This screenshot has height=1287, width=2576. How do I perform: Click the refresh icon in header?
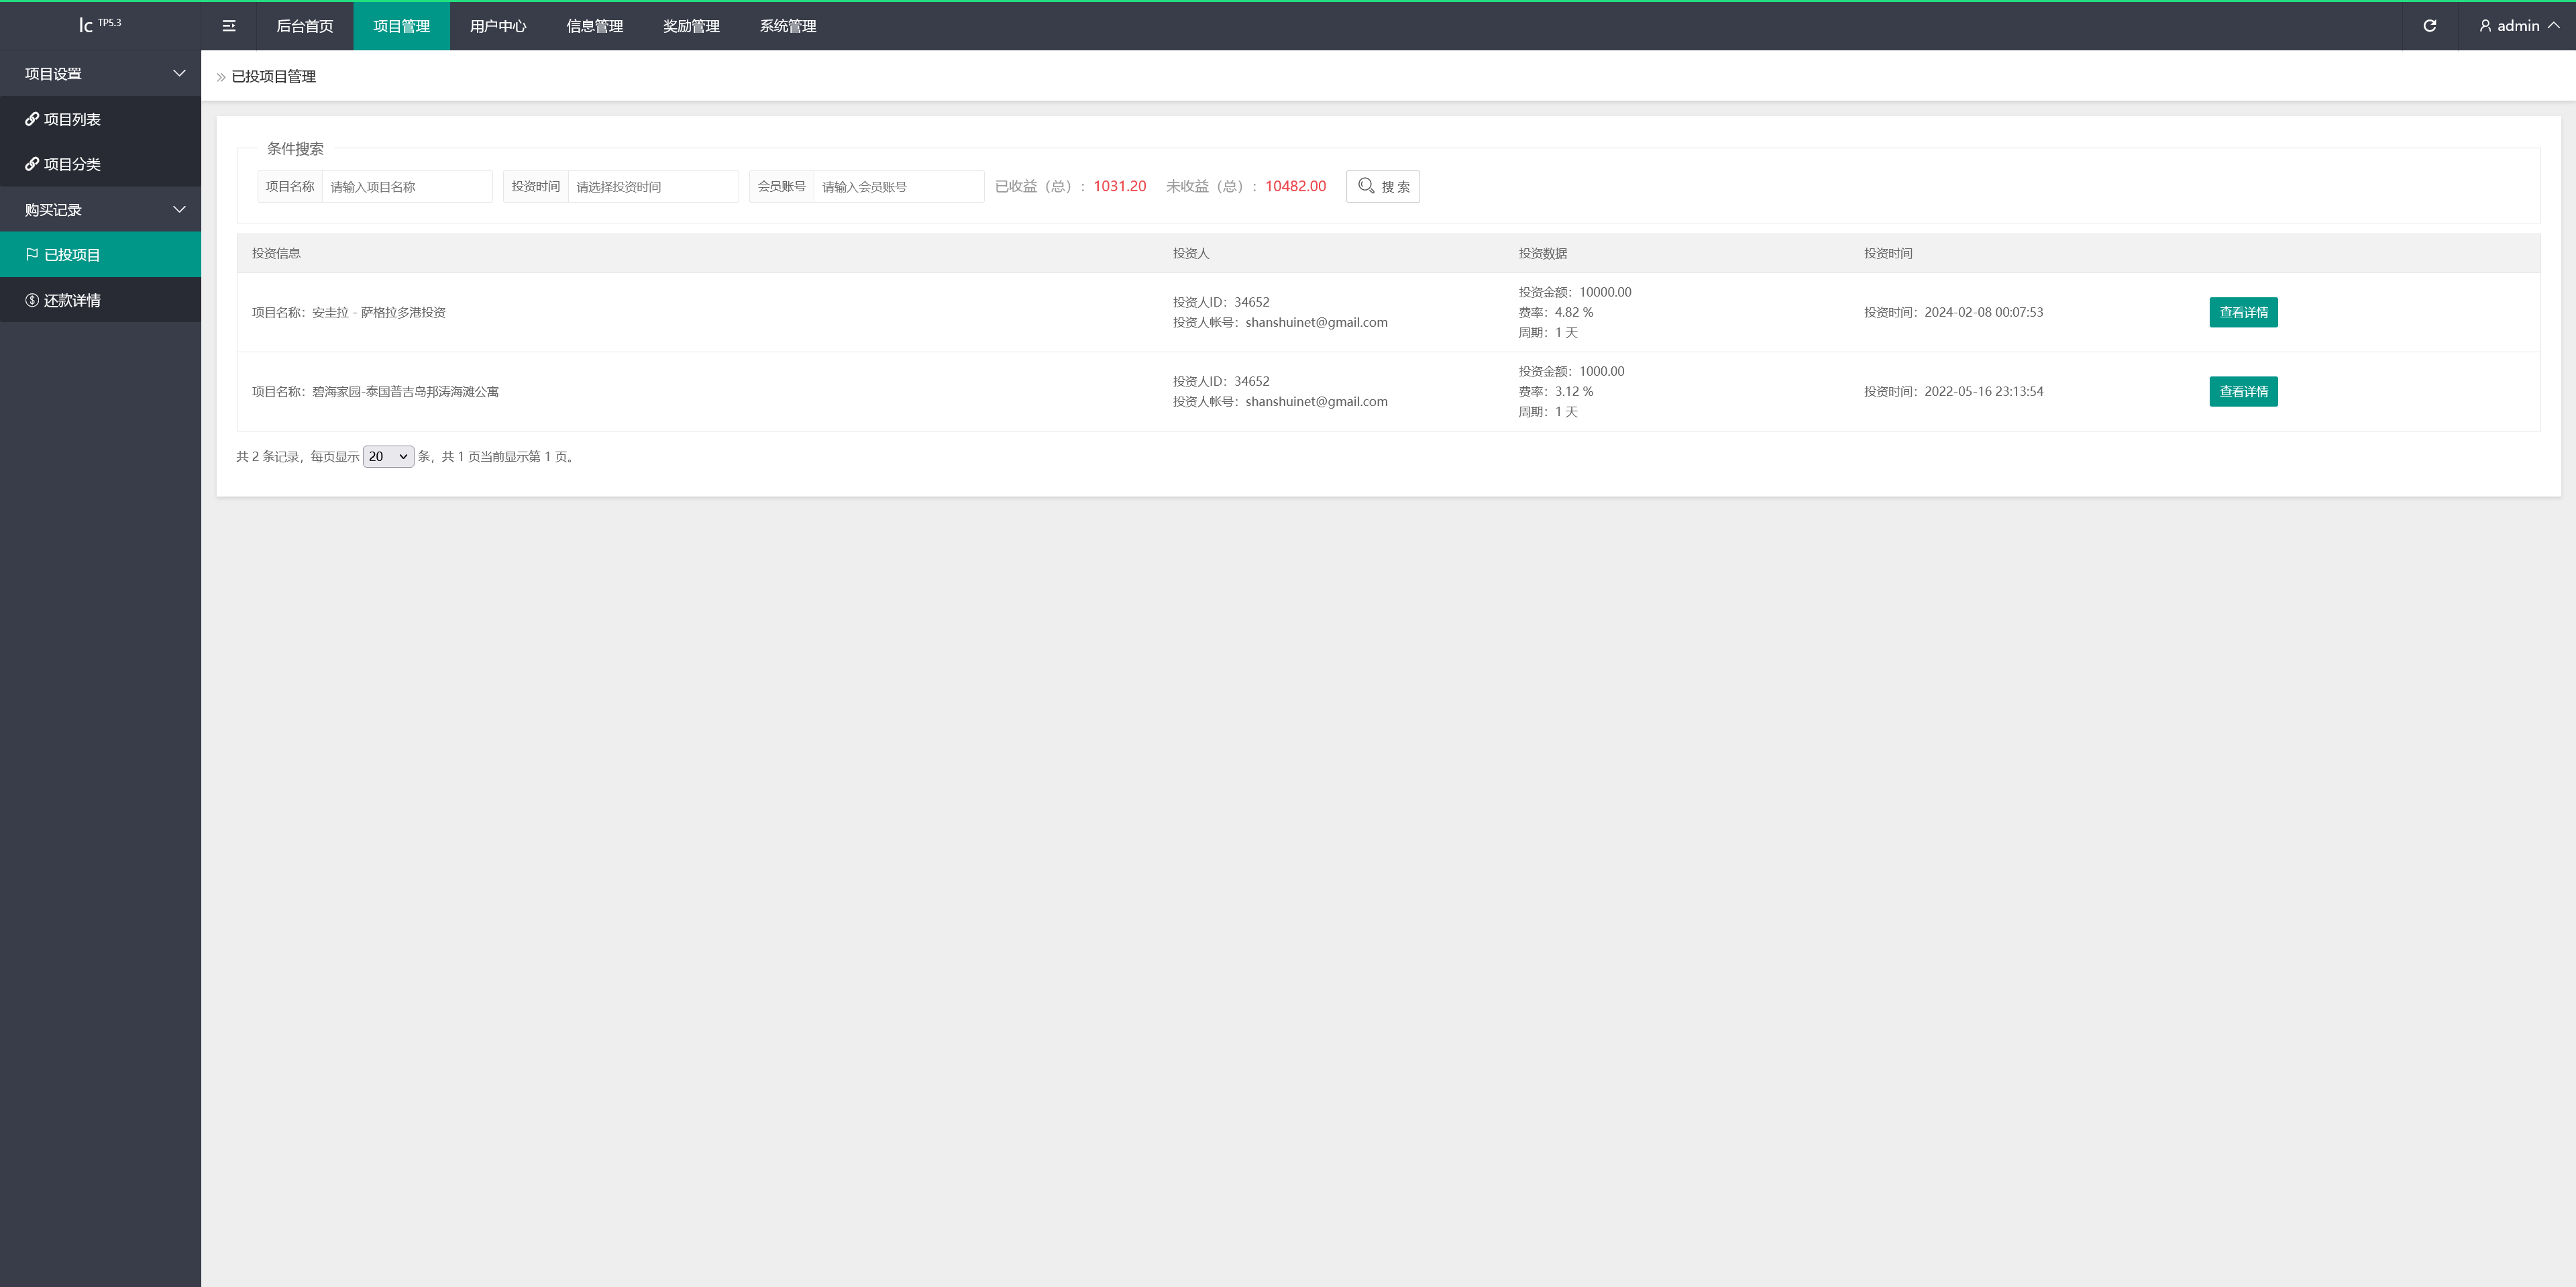tap(2429, 26)
